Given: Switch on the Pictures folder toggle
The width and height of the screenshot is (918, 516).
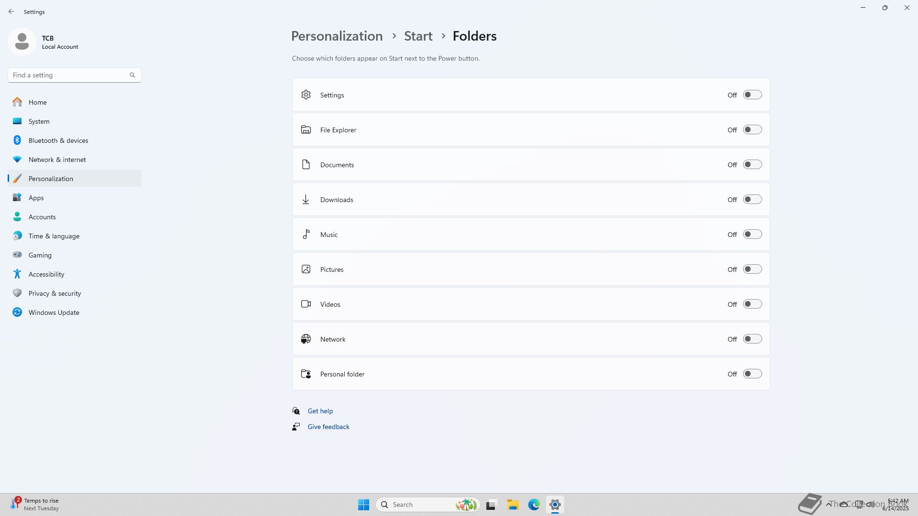Looking at the screenshot, I should click(752, 269).
